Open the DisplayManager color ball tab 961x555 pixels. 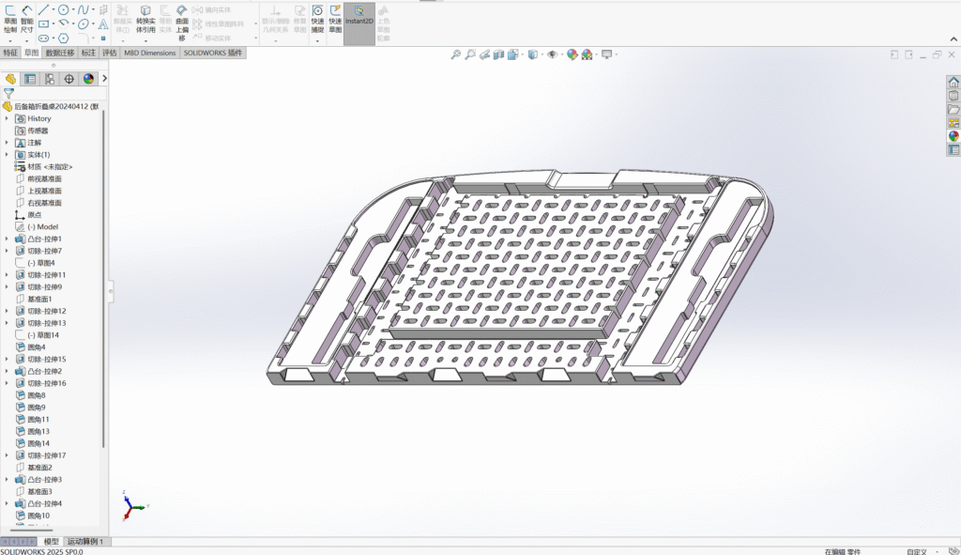click(88, 79)
